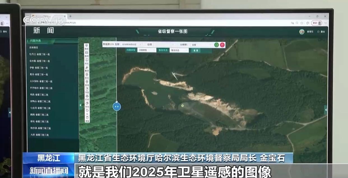Click the 清除 trash icon in toolbar

87,119
